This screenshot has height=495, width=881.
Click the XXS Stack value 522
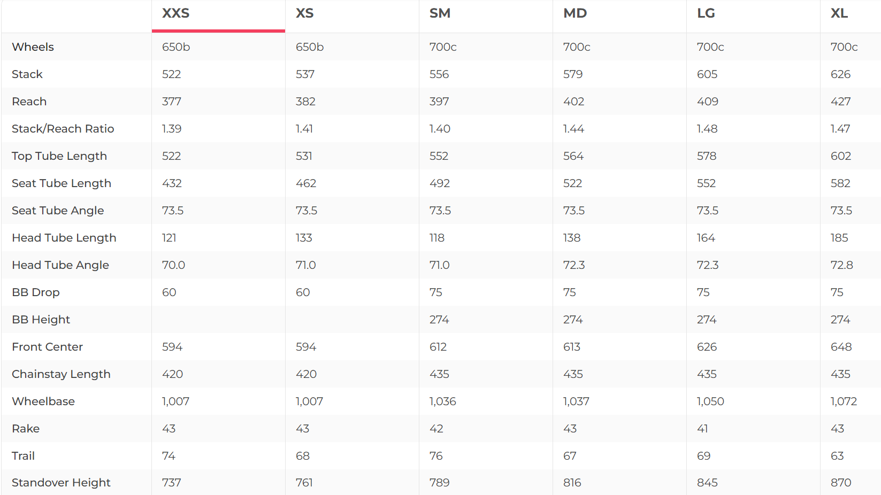coord(172,74)
